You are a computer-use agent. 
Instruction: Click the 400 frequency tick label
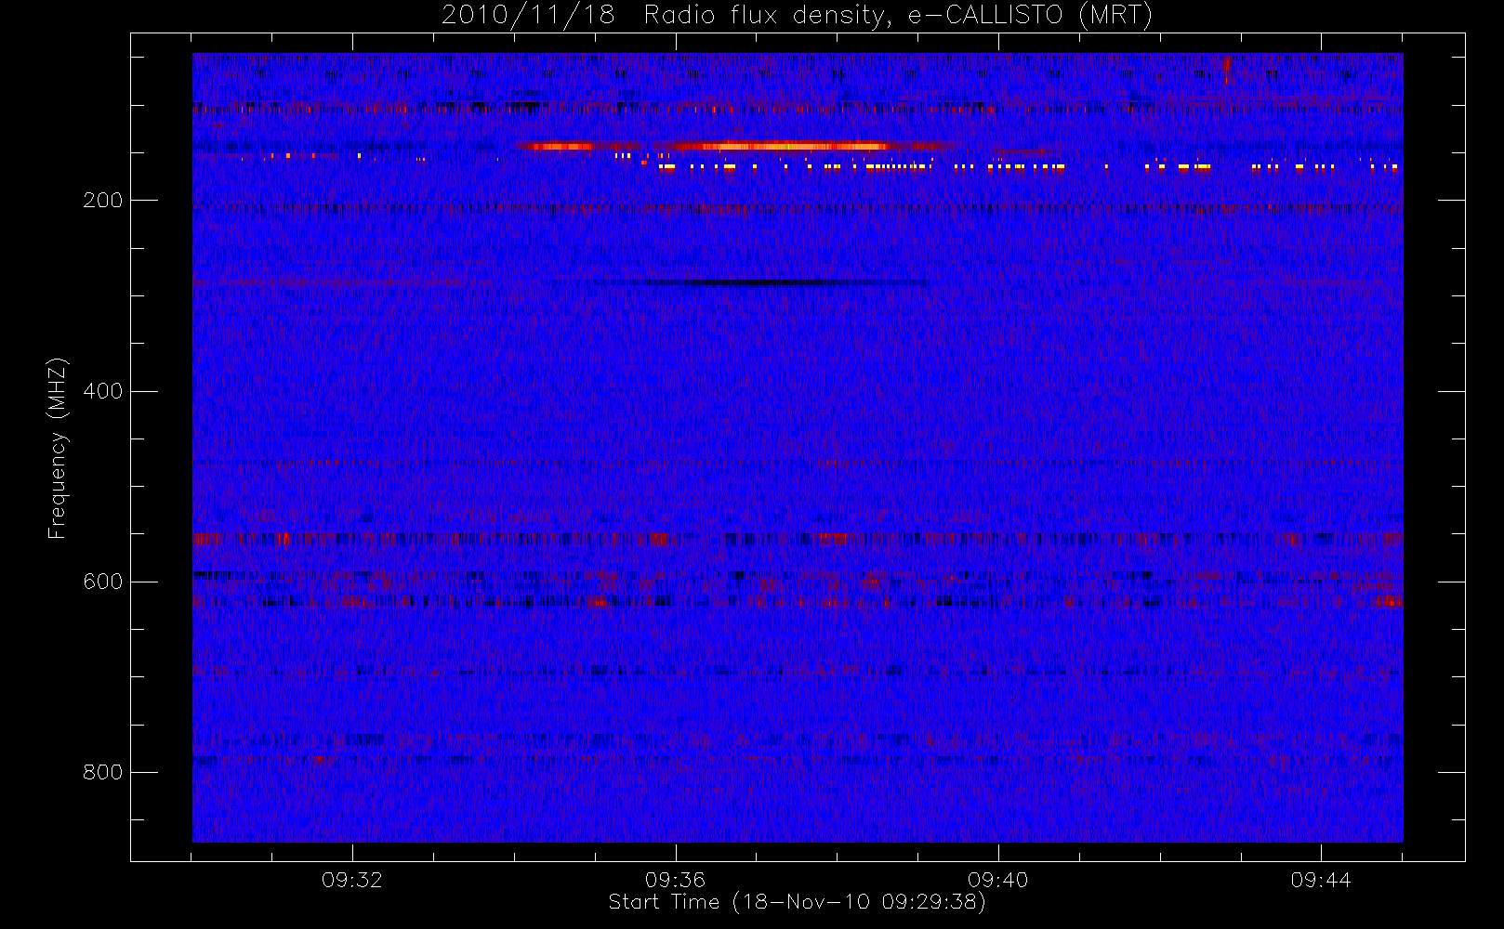(102, 391)
